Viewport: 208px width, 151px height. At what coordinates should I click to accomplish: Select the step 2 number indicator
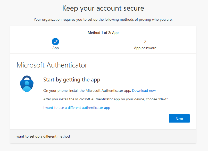click(145, 42)
